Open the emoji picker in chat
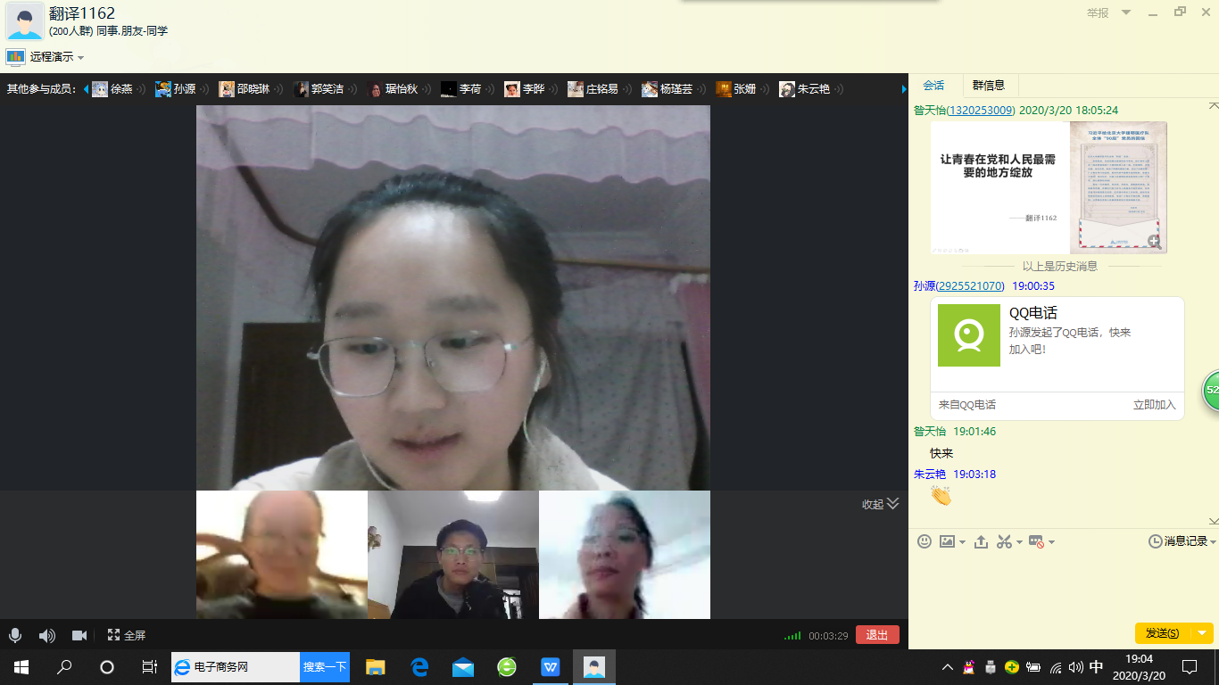Image resolution: width=1219 pixels, height=685 pixels. click(x=925, y=541)
